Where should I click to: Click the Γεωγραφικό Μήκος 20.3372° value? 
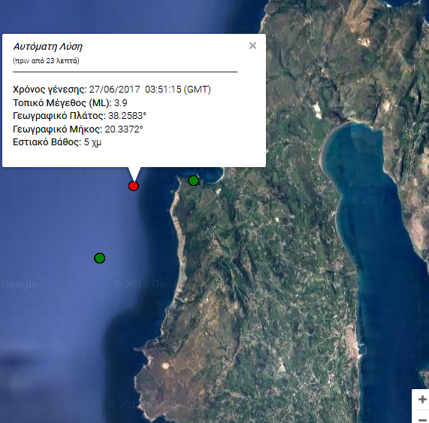[x=124, y=129]
